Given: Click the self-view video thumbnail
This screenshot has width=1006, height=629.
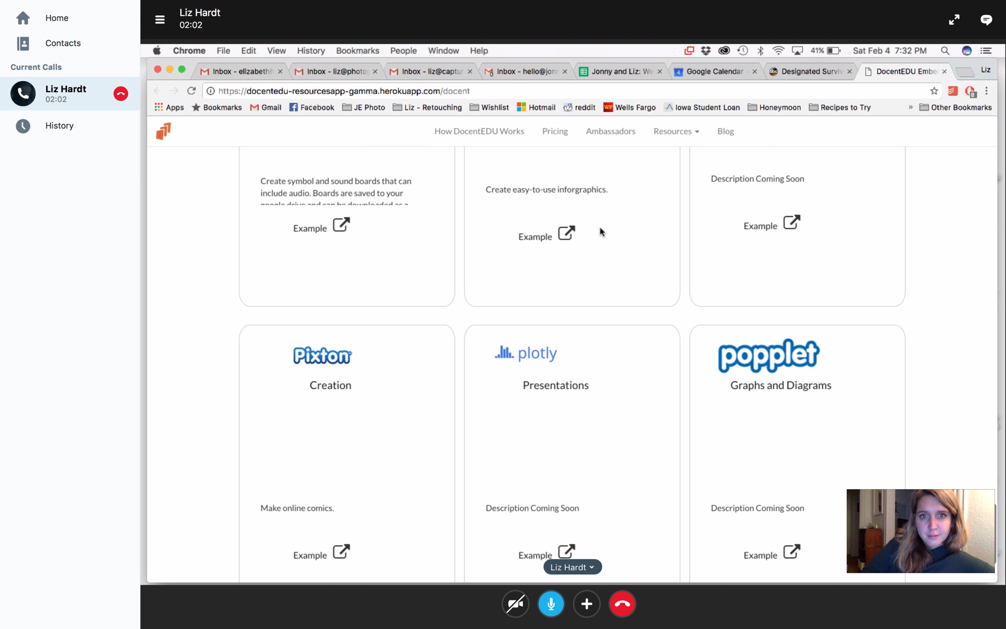Looking at the screenshot, I should [920, 531].
